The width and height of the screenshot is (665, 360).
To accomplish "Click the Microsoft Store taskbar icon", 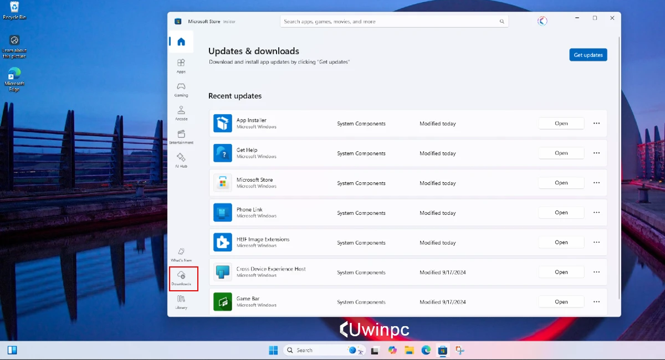I will pos(442,350).
